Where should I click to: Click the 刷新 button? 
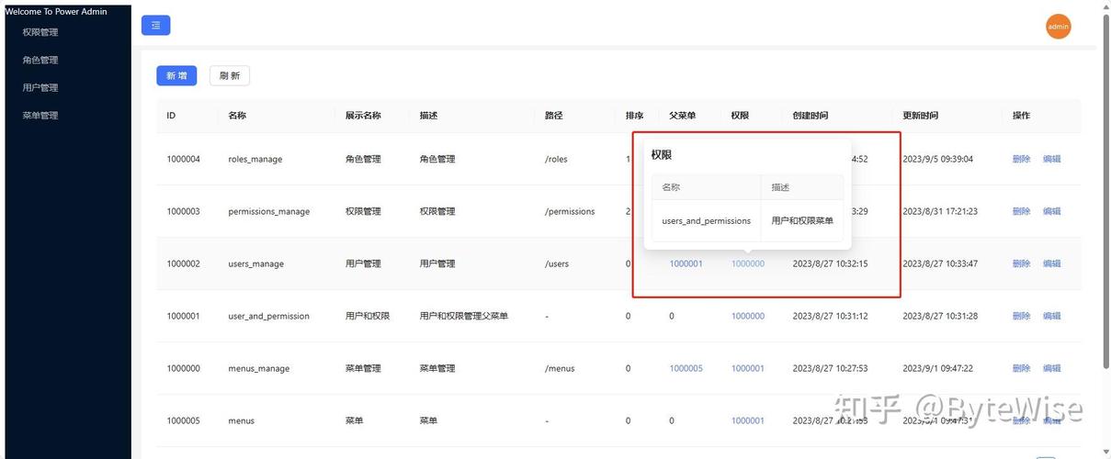point(230,75)
